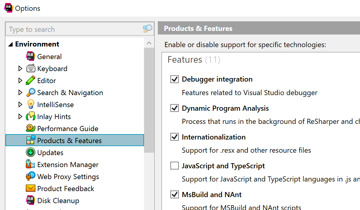Expand the IntelliSense tree node
Image resolution: width=360 pixels, height=210 pixels.
[20, 104]
